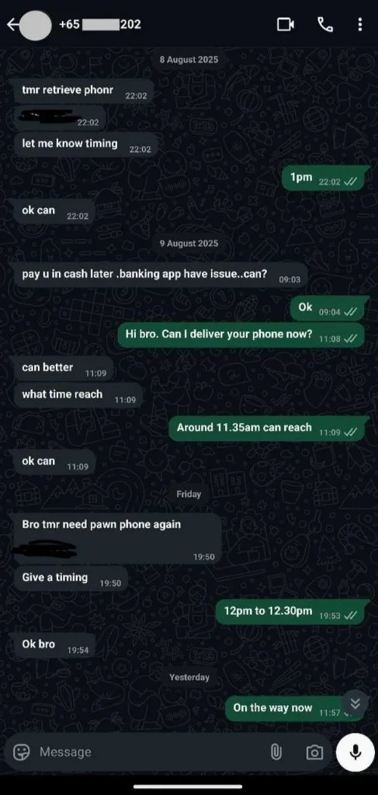
Task: Jump to latest messages with down chevrons
Action: [x=355, y=703]
